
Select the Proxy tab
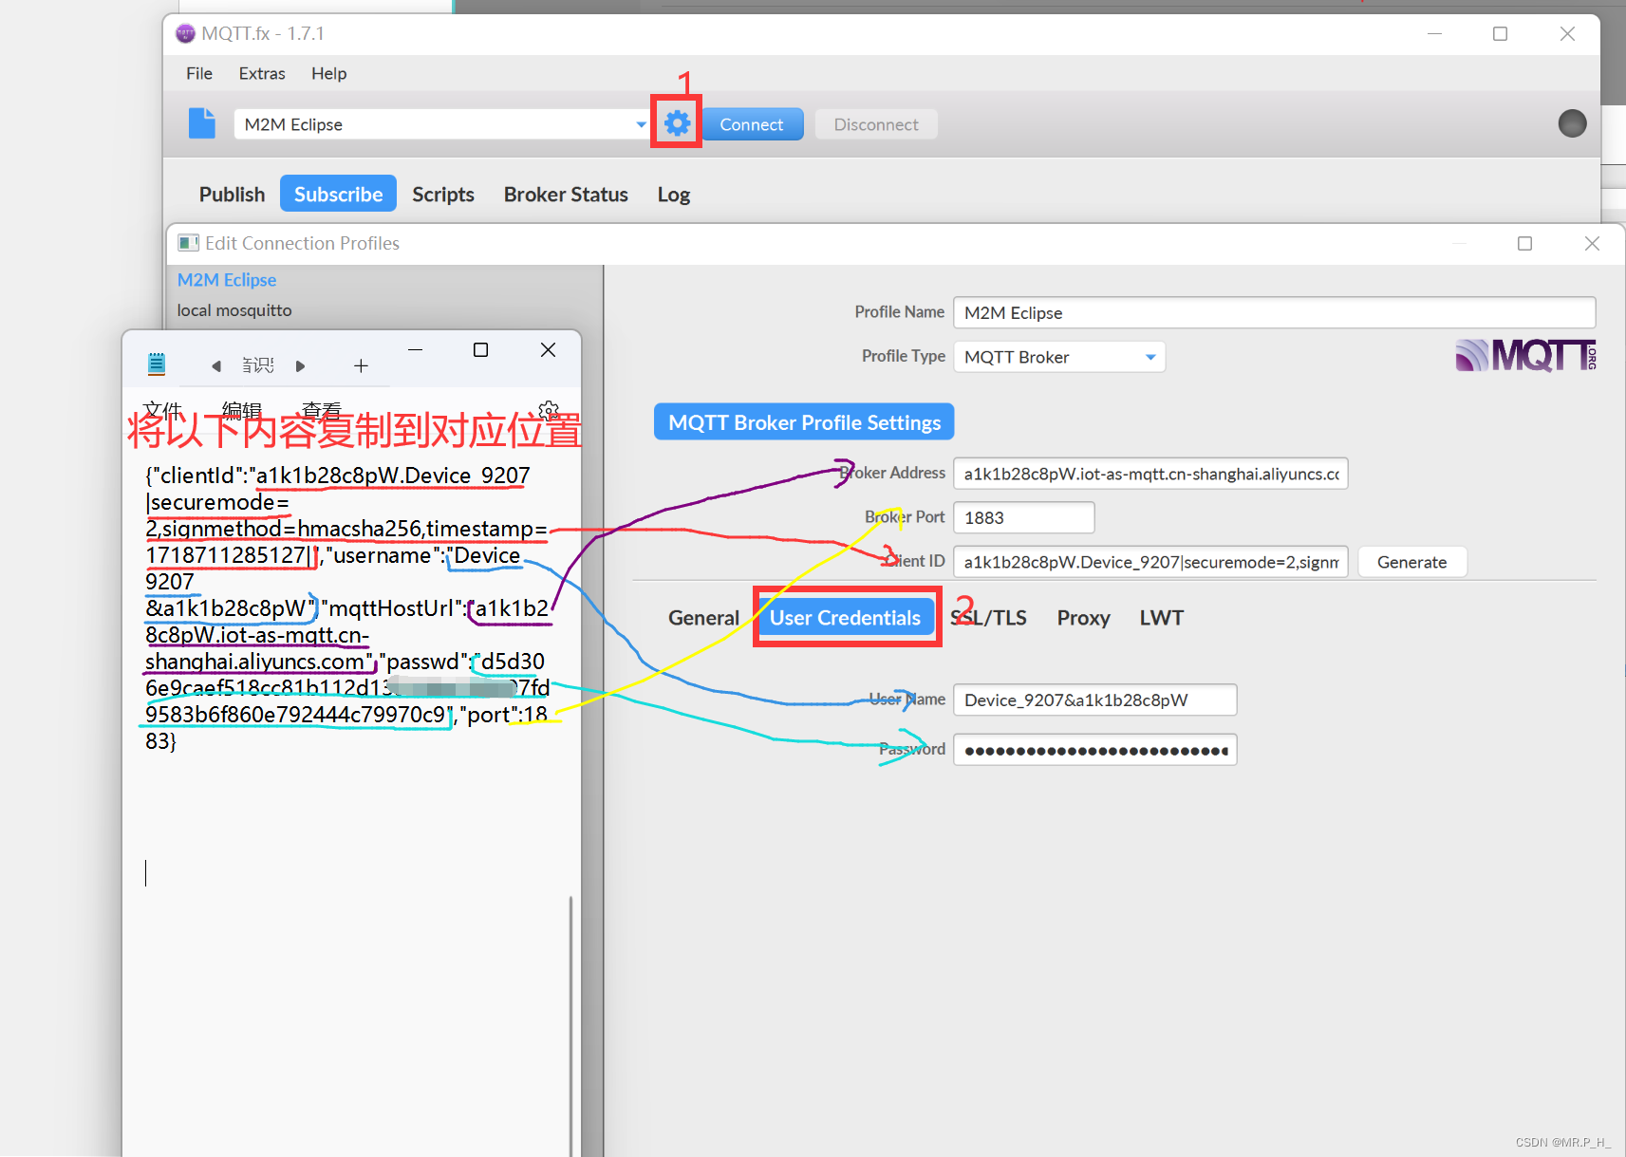coord(1083,618)
